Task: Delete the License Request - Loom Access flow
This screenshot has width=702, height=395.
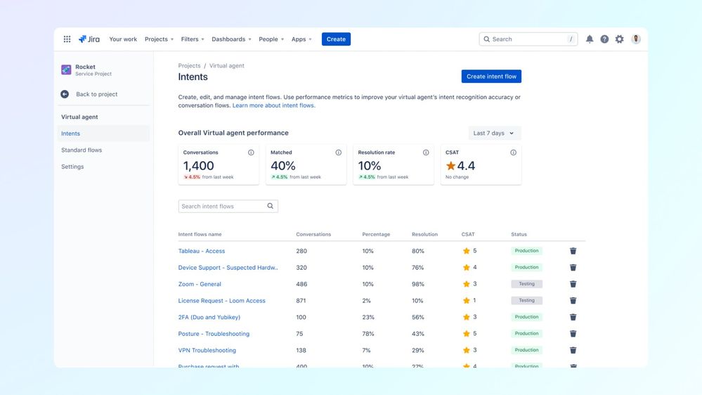Action: (573, 301)
